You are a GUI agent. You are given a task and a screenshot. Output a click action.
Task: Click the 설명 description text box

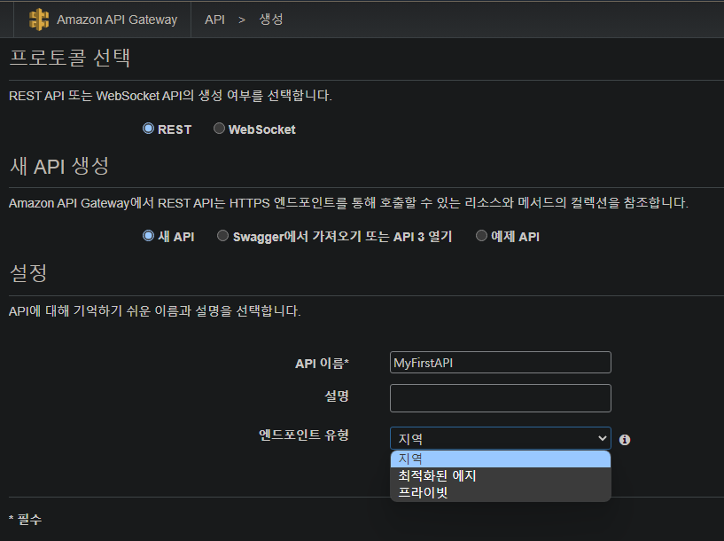click(x=501, y=398)
